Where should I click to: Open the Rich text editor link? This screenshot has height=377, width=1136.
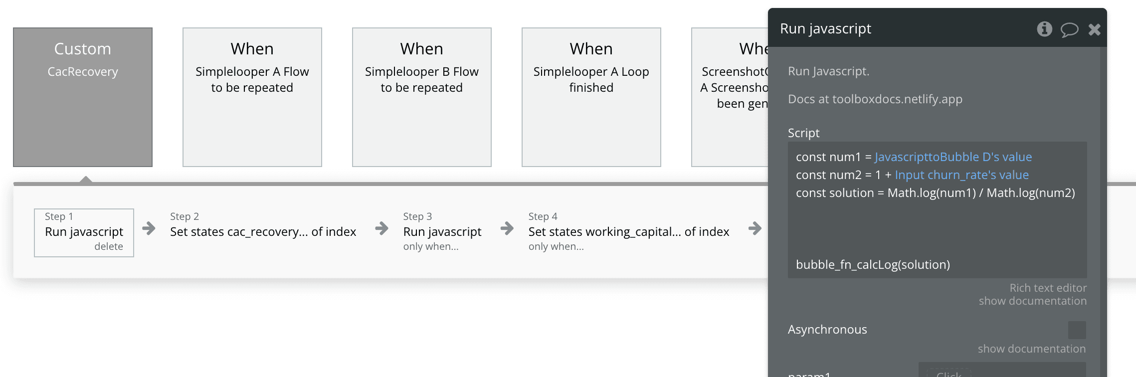pos(1048,288)
